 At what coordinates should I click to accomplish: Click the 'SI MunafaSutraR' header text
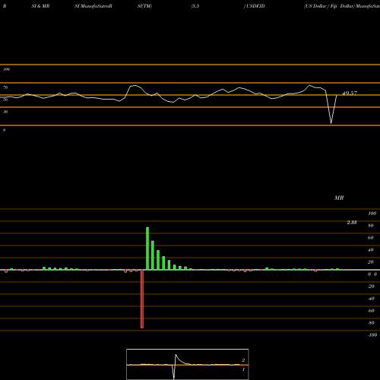point(93,6)
